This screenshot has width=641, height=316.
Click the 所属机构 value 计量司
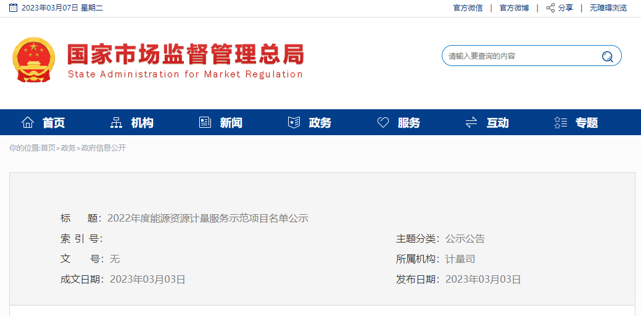tap(460, 259)
